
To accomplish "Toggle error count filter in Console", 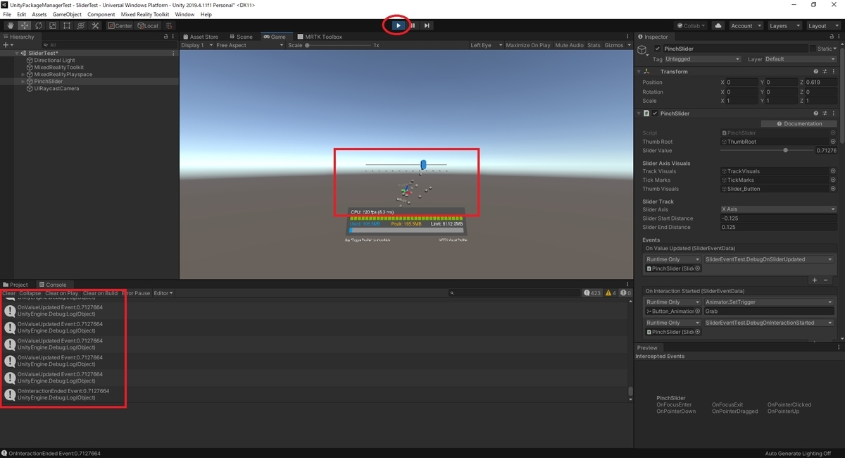I will click(625, 293).
